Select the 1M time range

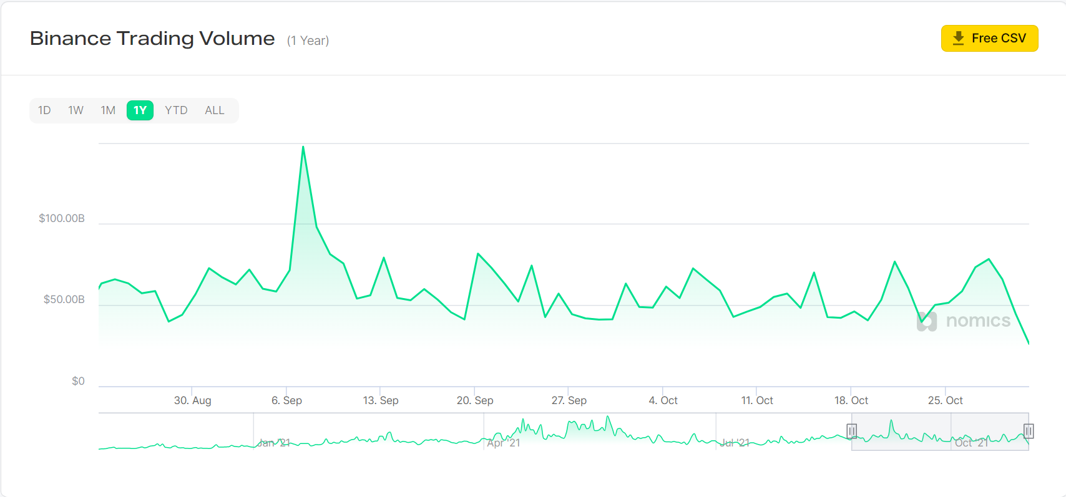108,110
